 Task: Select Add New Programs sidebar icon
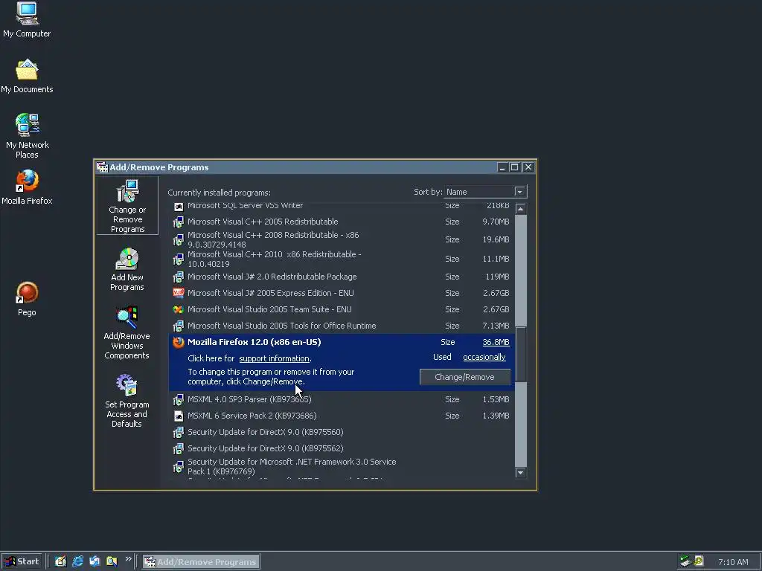(x=127, y=269)
